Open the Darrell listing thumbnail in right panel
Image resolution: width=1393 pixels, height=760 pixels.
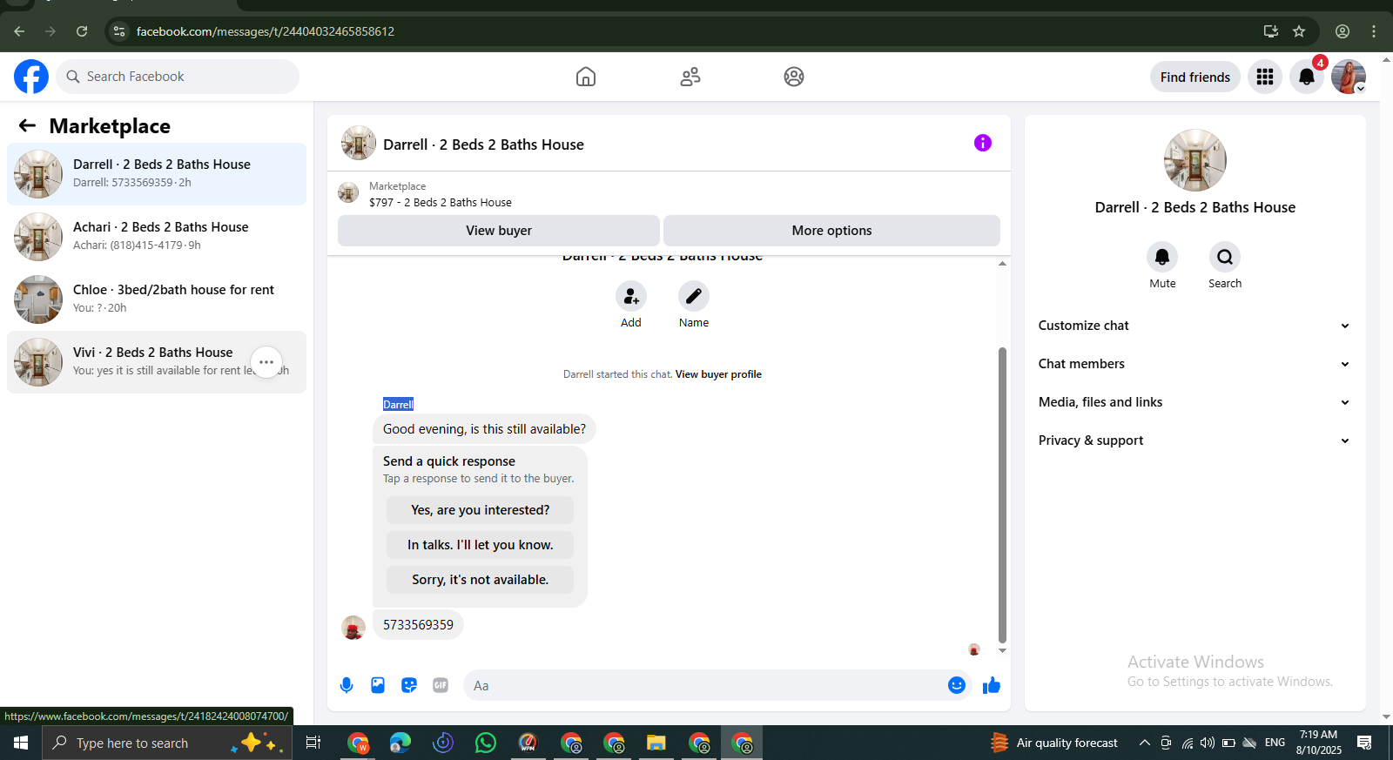1195,160
